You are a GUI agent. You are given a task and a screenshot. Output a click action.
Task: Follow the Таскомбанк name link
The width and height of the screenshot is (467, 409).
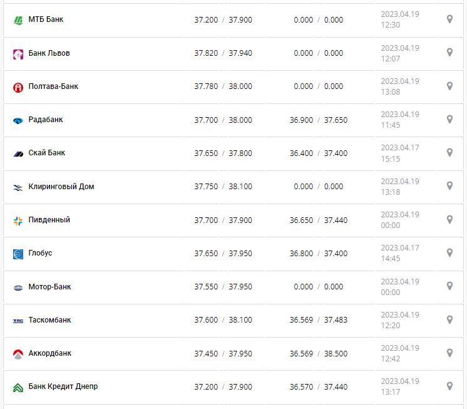tap(50, 320)
